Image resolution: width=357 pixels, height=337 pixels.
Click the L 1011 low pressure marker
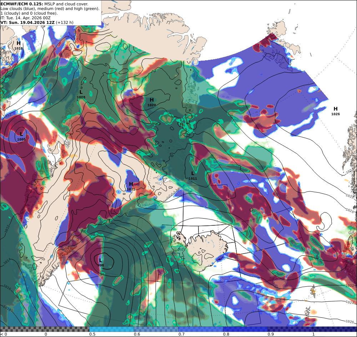coord(193,175)
